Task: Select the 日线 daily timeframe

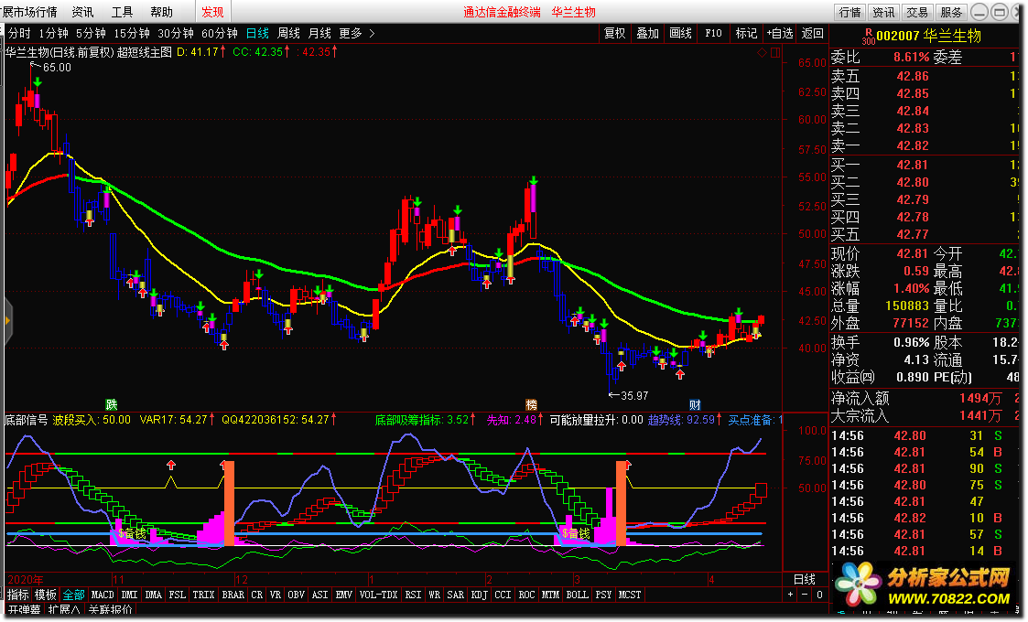Action: [257, 33]
